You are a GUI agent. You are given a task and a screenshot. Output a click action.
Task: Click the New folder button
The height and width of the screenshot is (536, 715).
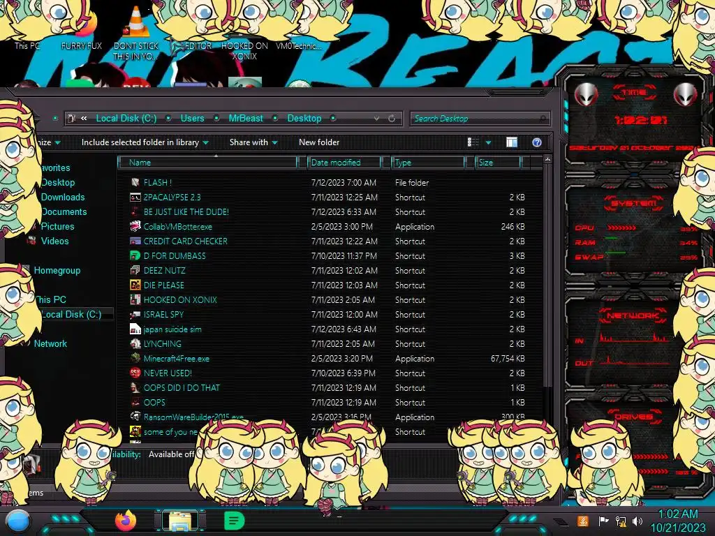click(319, 142)
